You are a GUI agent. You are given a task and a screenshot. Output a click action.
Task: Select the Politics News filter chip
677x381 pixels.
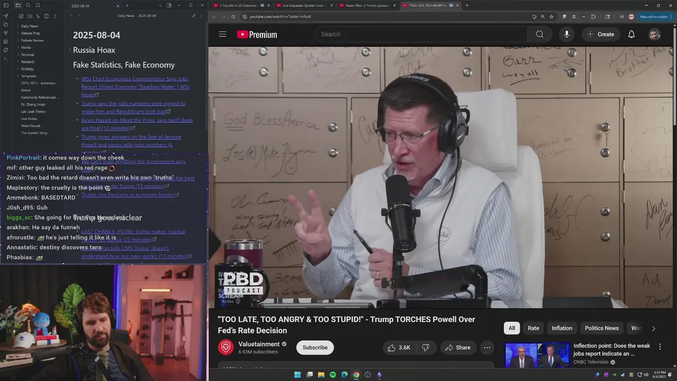601,328
